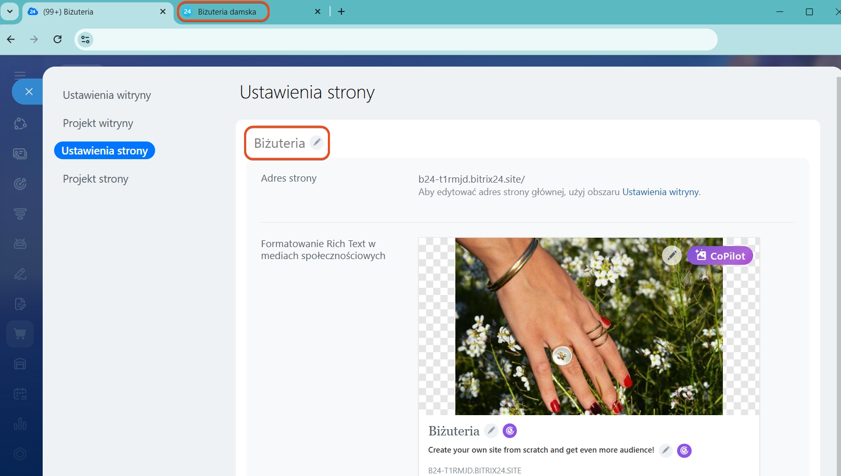This screenshot has width=841, height=476.
Task: Click the pencil next to the Biżuteria preview heading
Action: point(491,431)
